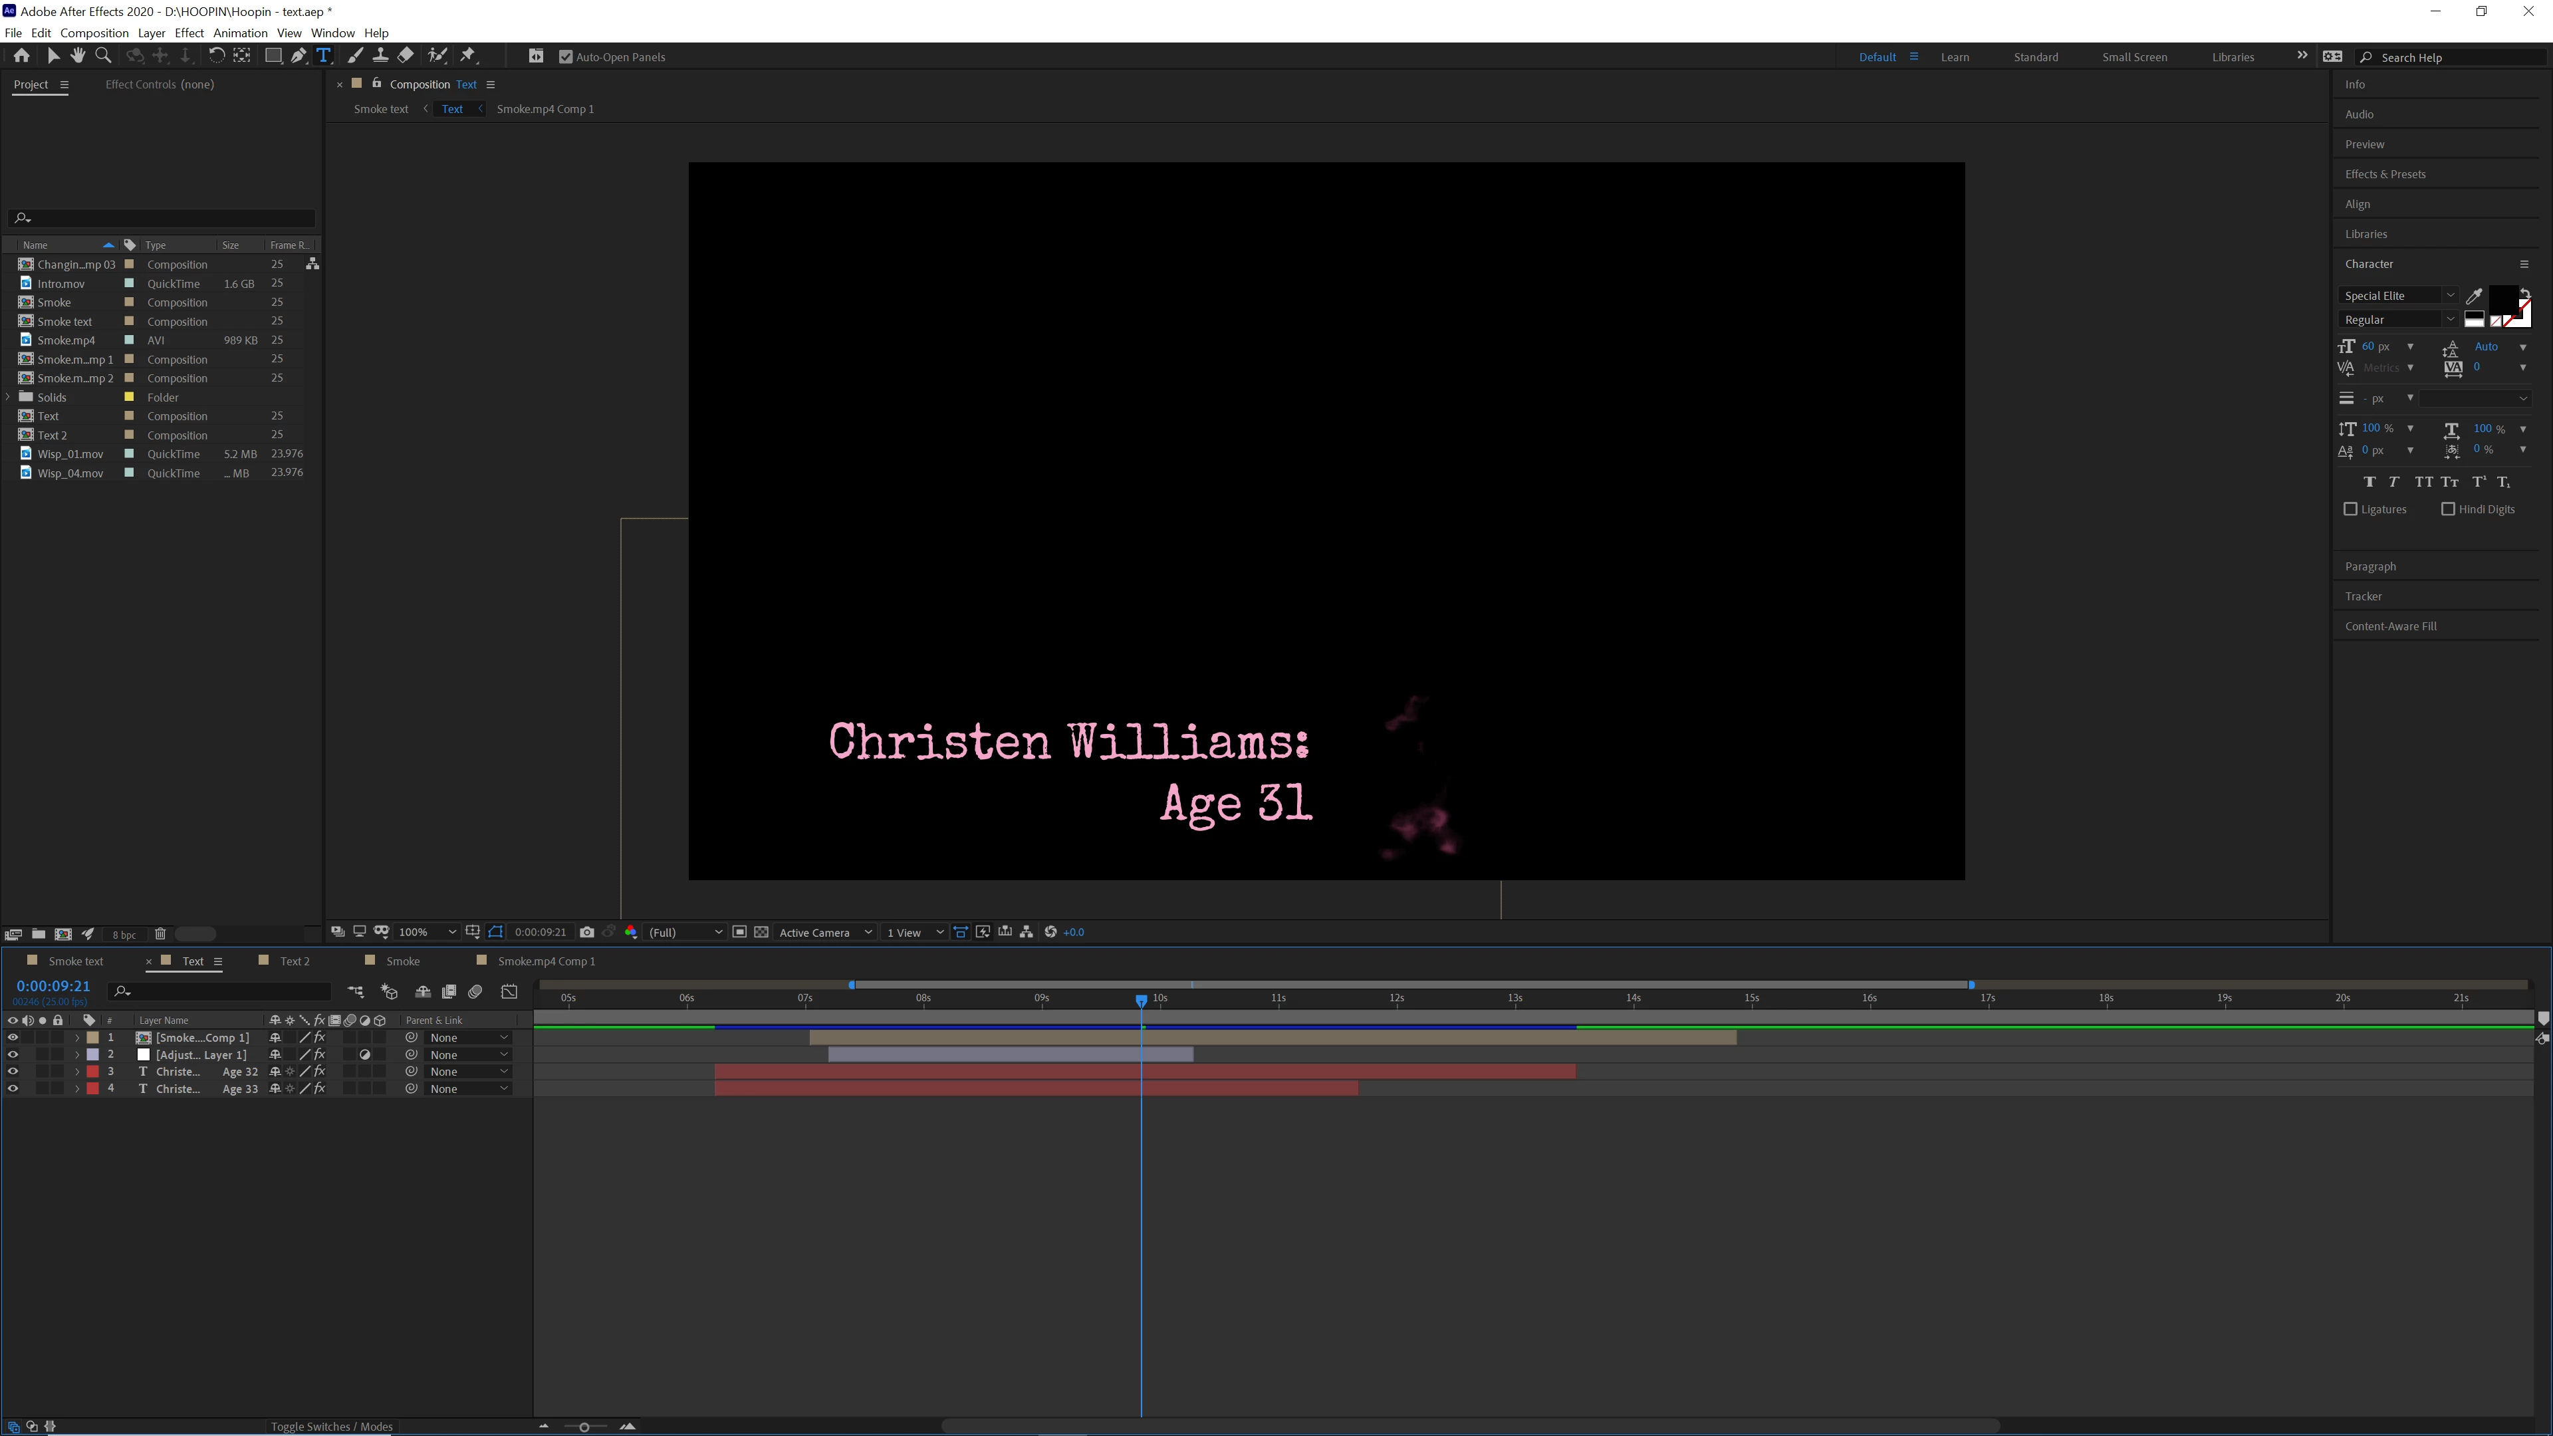Toggle the Auto-Open Panels checkbox
2553x1436 pixels.
(x=566, y=57)
